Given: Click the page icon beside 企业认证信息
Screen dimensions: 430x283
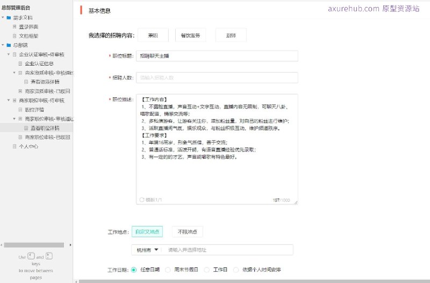Looking at the screenshot, I should click(x=20, y=63).
